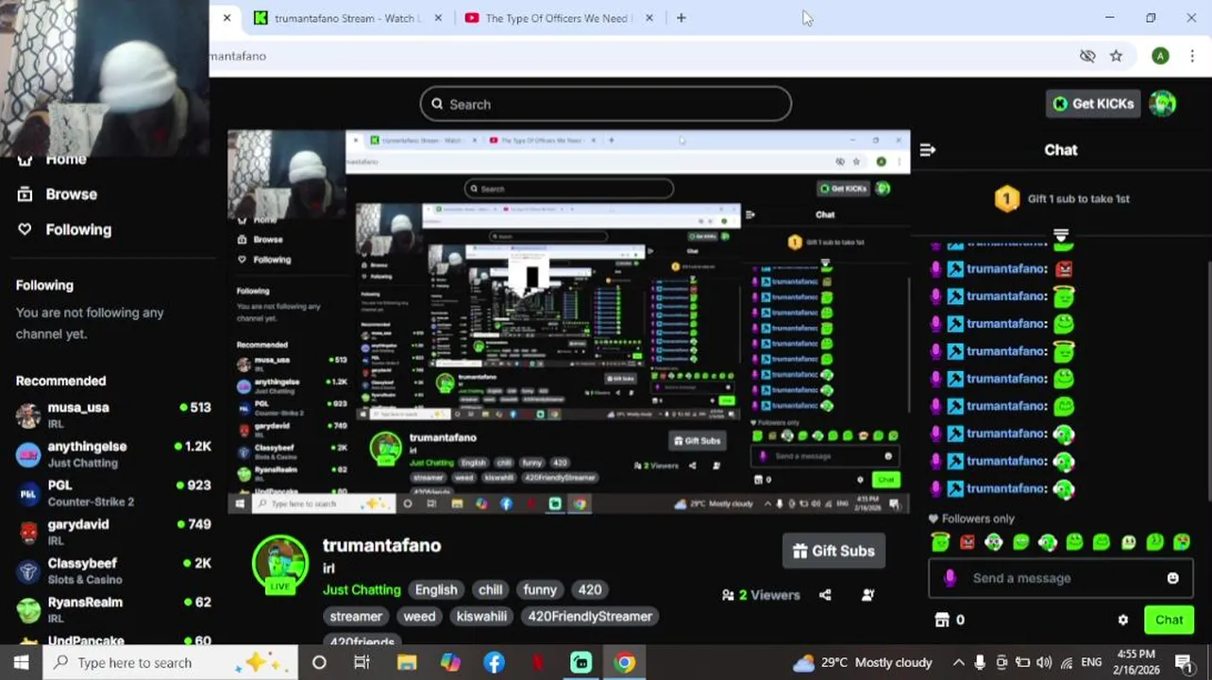The width and height of the screenshot is (1212, 680).
Task: Click Cortana circle on taskbar
Action: [x=319, y=663]
